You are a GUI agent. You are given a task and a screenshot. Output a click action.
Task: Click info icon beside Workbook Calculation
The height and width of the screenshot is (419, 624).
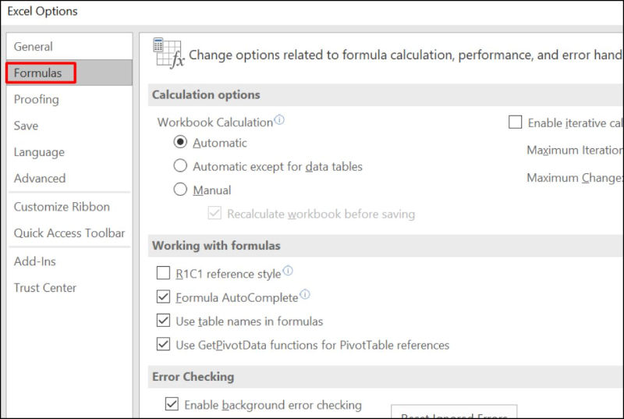pos(279,119)
